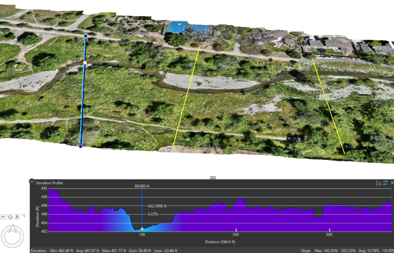Click the export profile graph icon
Viewport: 394px width, 253px height.
(x=378, y=183)
